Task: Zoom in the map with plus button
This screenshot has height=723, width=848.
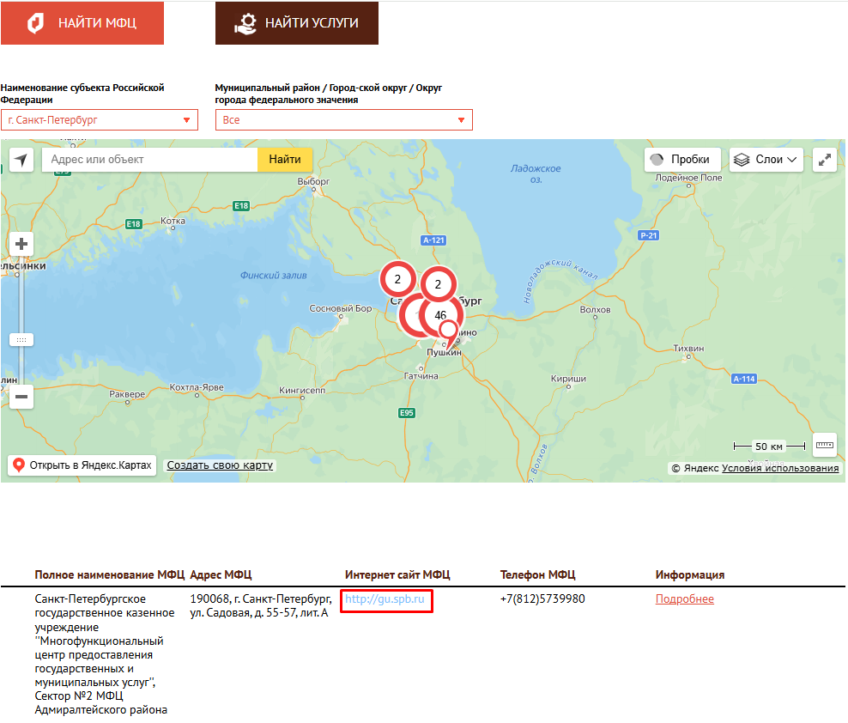Action: coord(21,244)
